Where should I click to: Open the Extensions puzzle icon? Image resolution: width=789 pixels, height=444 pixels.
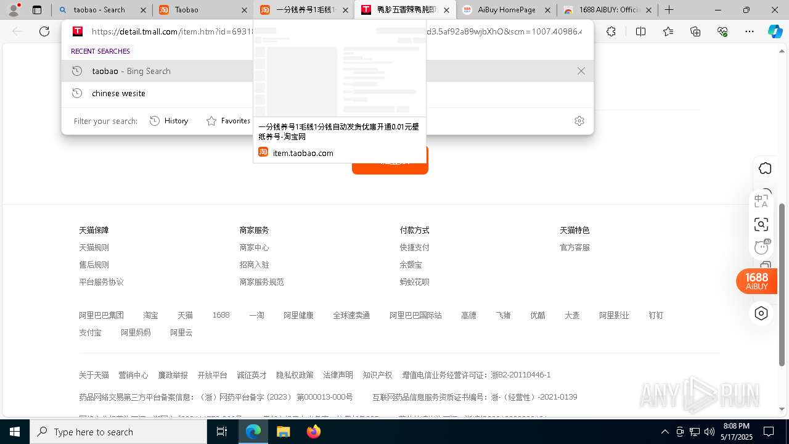pyautogui.click(x=611, y=31)
